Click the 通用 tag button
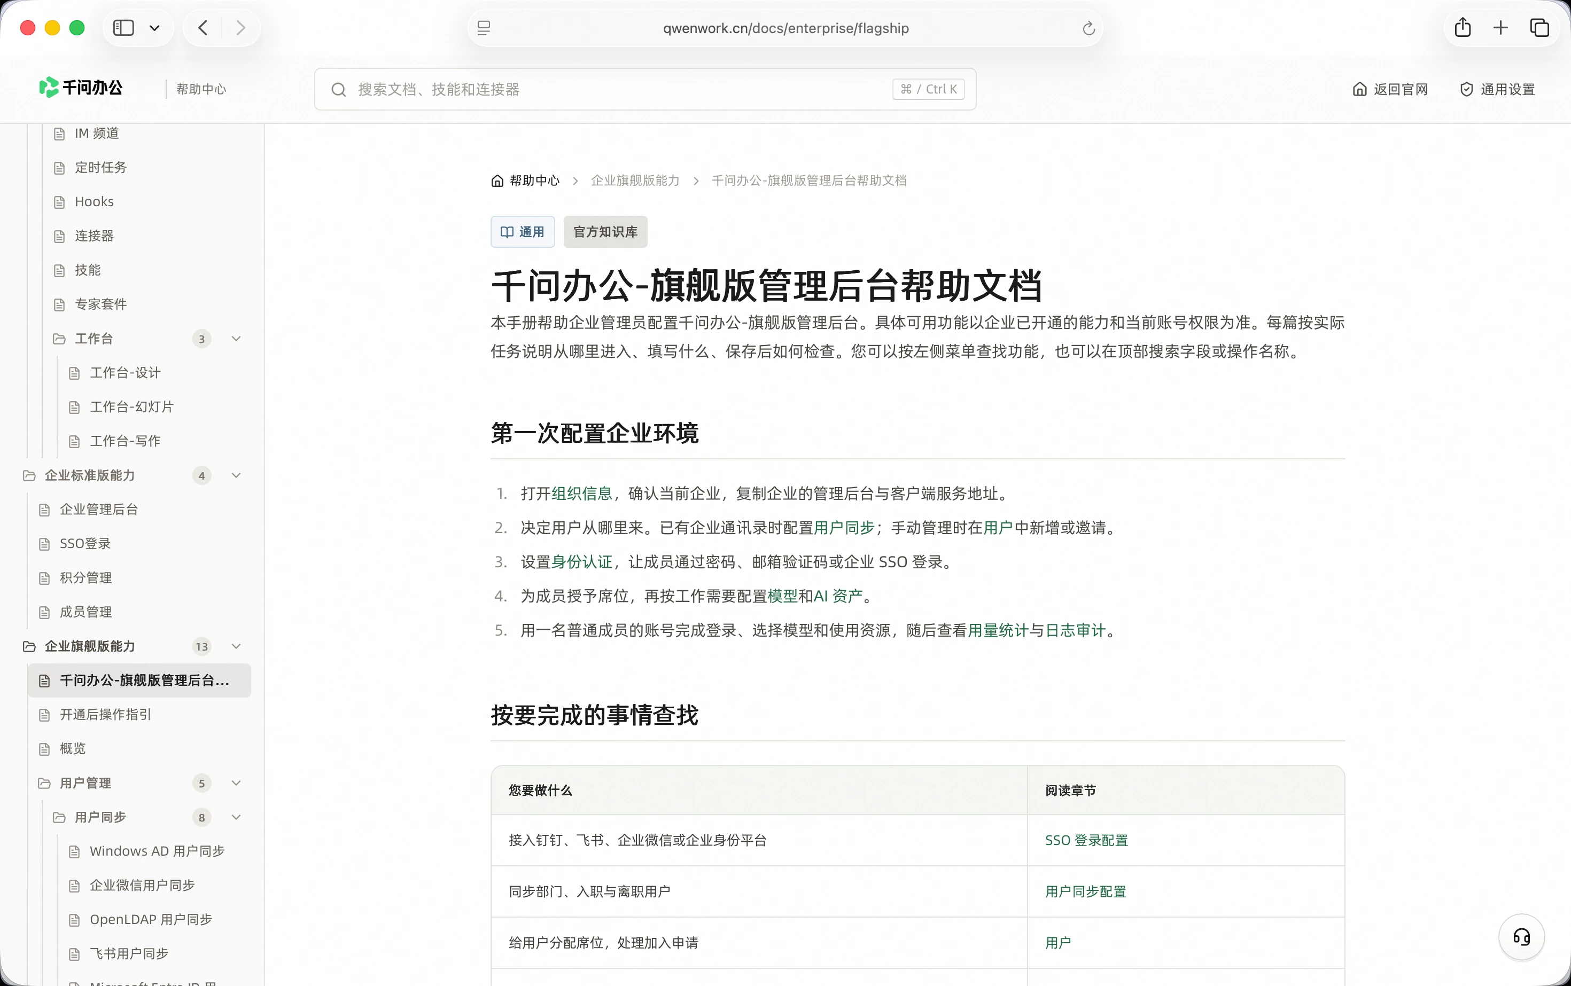Image resolution: width=1571 pixels, height=986 pixels. tap(523, 231)
